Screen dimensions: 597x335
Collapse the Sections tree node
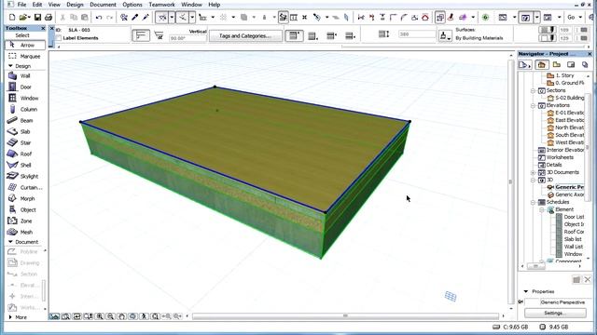[533, 91]
